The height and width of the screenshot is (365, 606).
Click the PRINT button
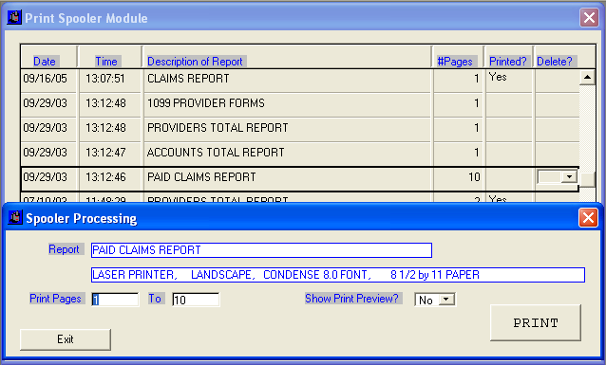coord(536,322)
